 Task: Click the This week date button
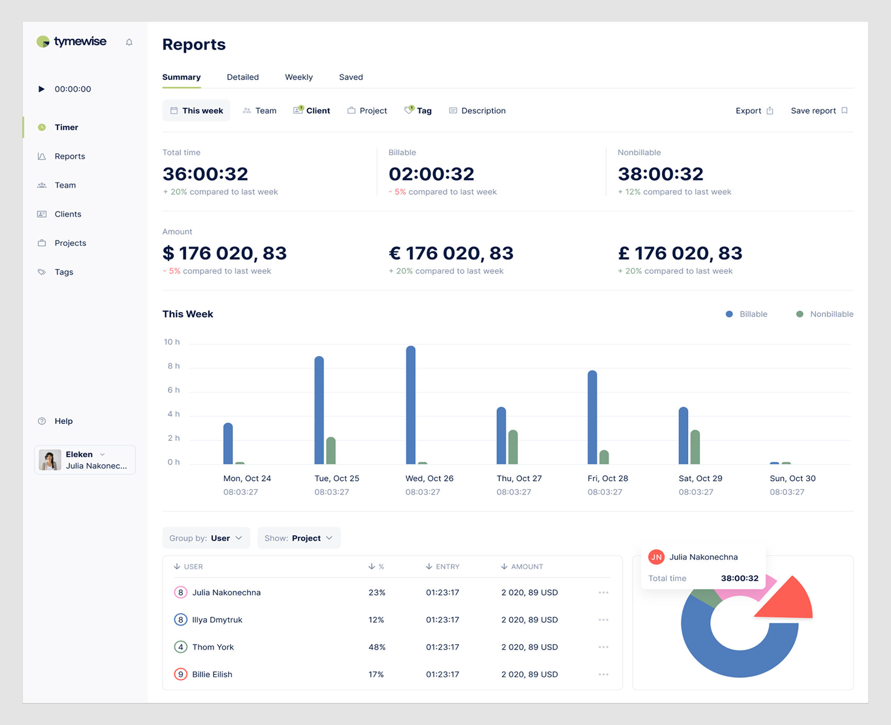tap(196, 111)
